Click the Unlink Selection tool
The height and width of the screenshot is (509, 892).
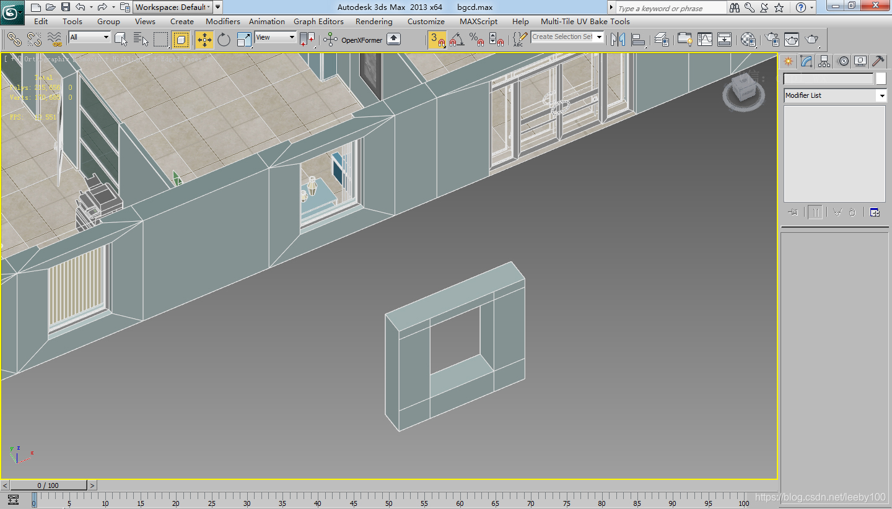coord(34,40)
